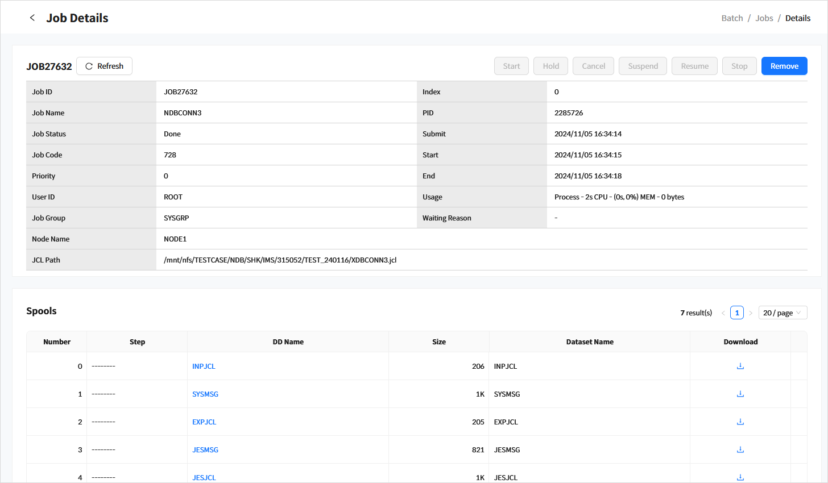Download the JESMSG spool file
This screenshot has height=483, width=828.
[740, 449]
